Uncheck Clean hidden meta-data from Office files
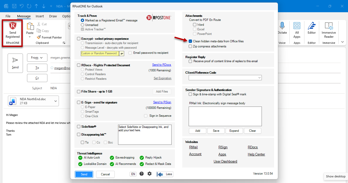348x183 pixels. click(190, 41)
